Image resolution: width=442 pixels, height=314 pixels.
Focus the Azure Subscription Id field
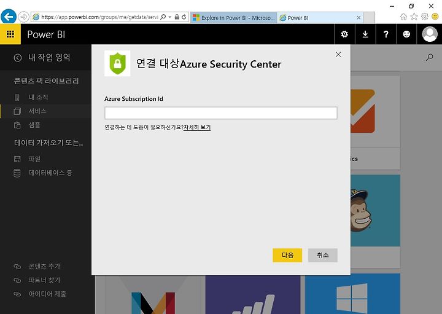[221, 113]
